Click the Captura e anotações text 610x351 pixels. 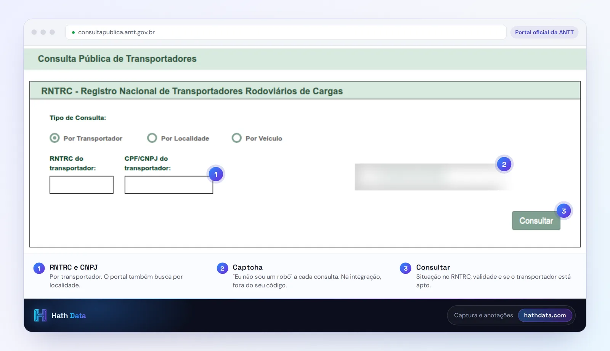coord(483,315)
